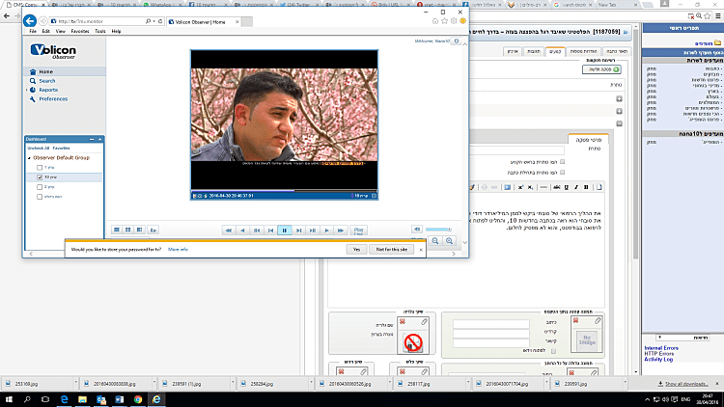
Task: Adjust the player volume slider
Action: coord(439,230)
